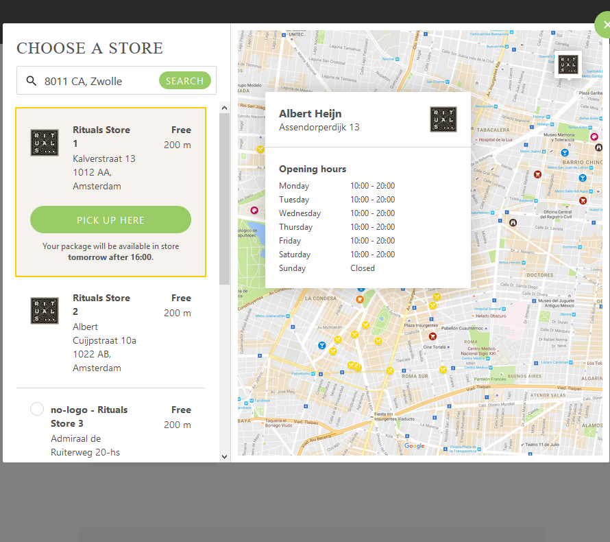Click the PICK UP HERE button
Screen dimensions: 610x542
(x=110, y=220)
